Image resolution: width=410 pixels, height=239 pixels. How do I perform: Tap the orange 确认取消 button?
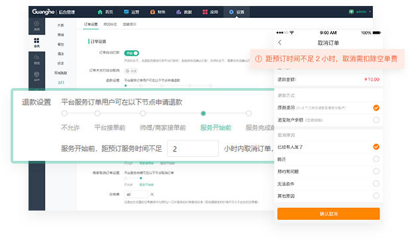tap(329, 214)
